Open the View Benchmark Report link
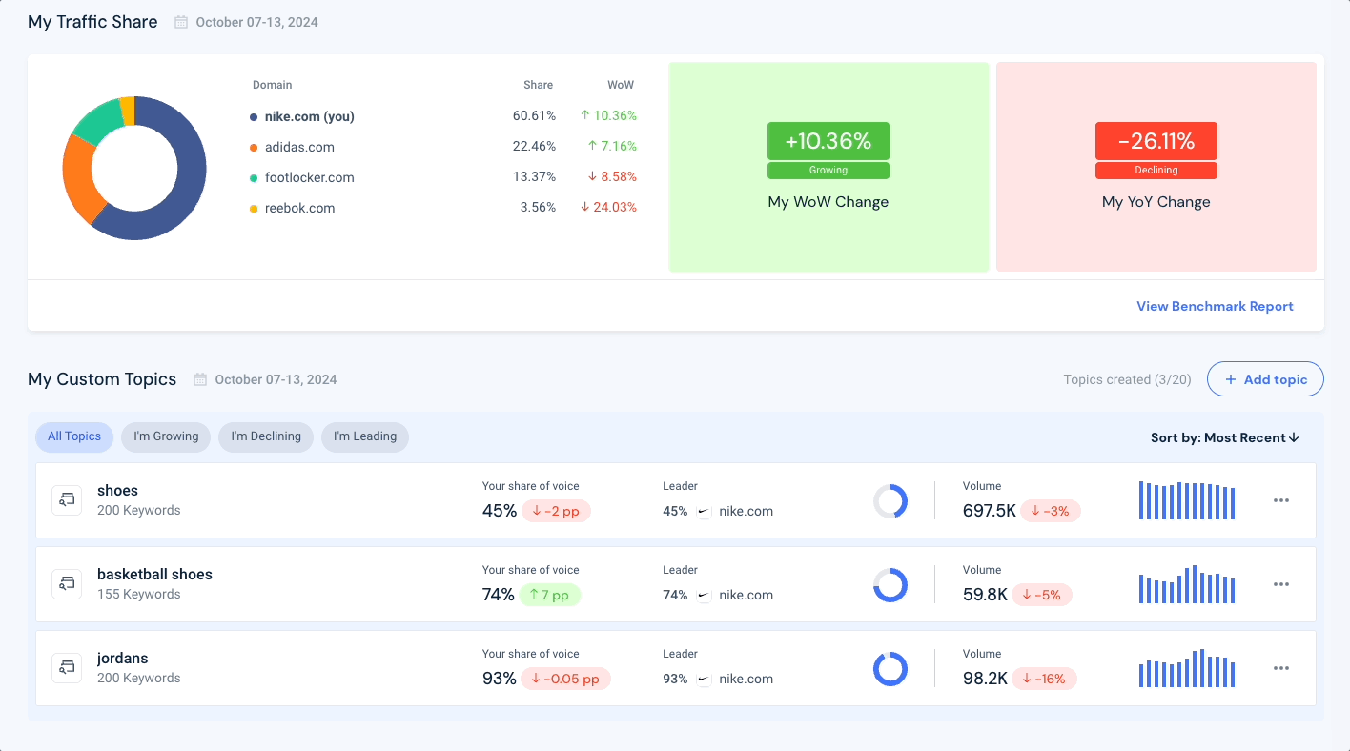 (1215, 306)
